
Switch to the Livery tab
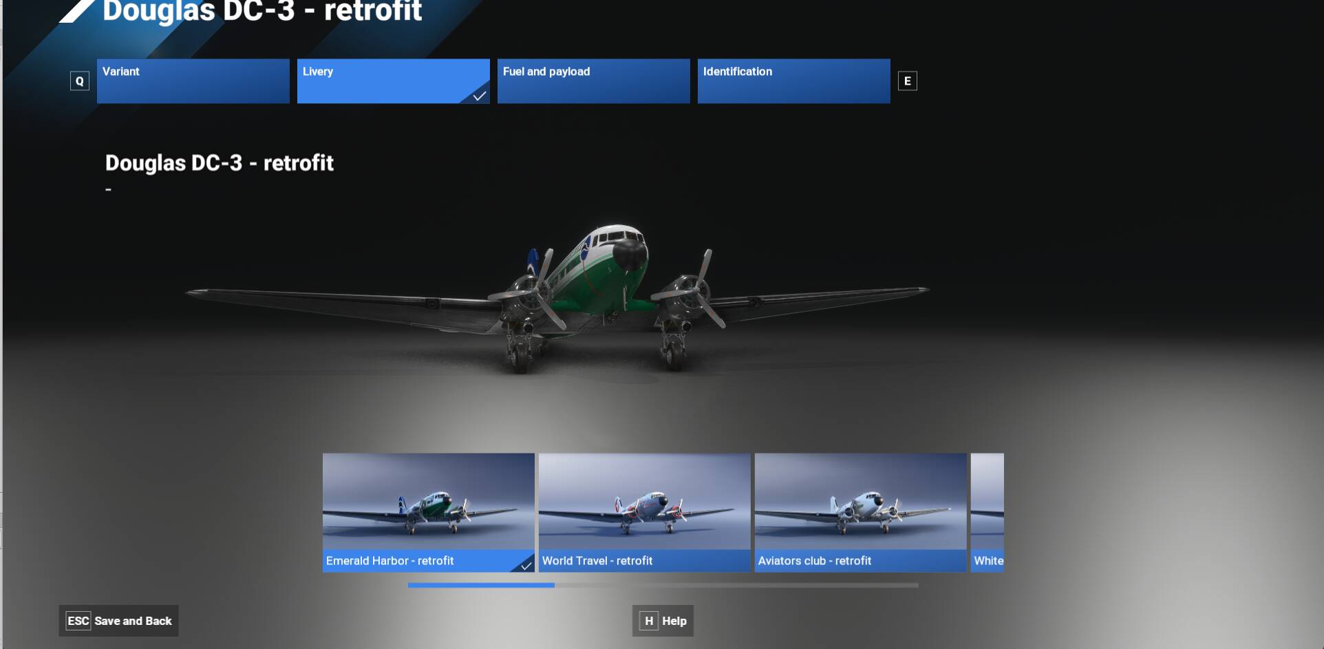pyautogui.click(x=394, y=81)
